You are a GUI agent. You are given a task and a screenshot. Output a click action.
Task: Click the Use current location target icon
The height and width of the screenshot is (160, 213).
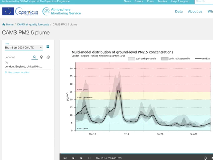(6, 72)
